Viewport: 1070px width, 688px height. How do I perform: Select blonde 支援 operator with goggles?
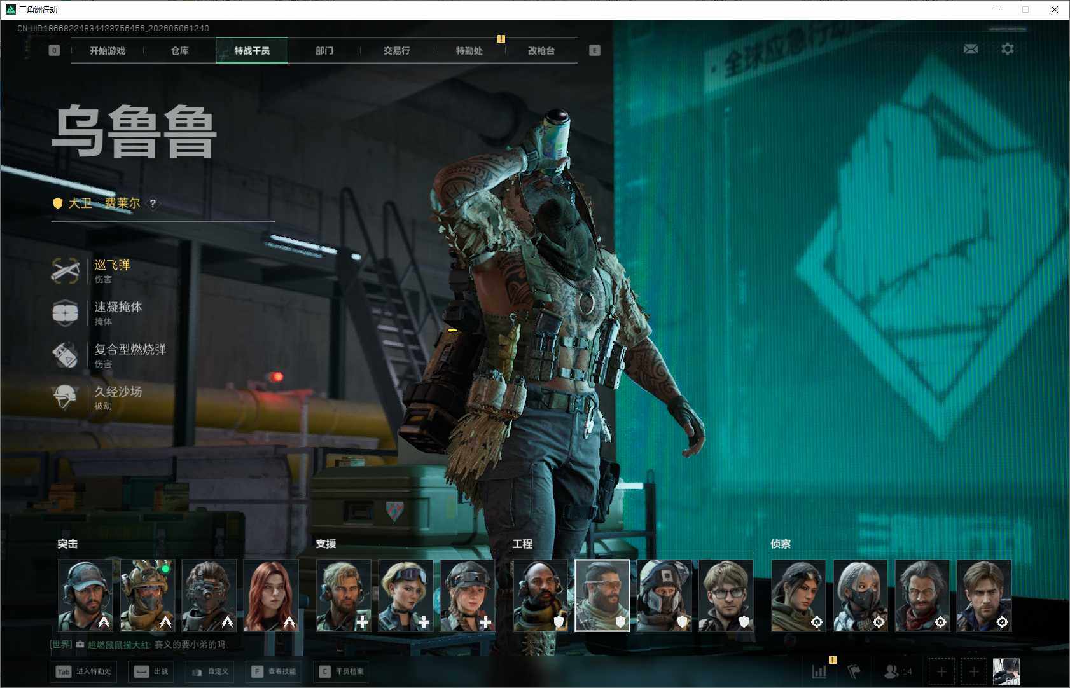point(405,595)
